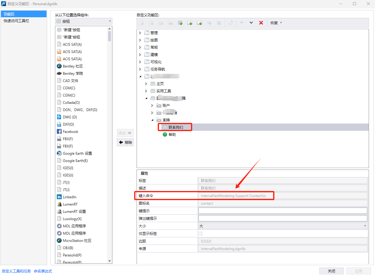375x277 pixels.
Task: Click the 应用 button
Action: click(x=359, y=271)
